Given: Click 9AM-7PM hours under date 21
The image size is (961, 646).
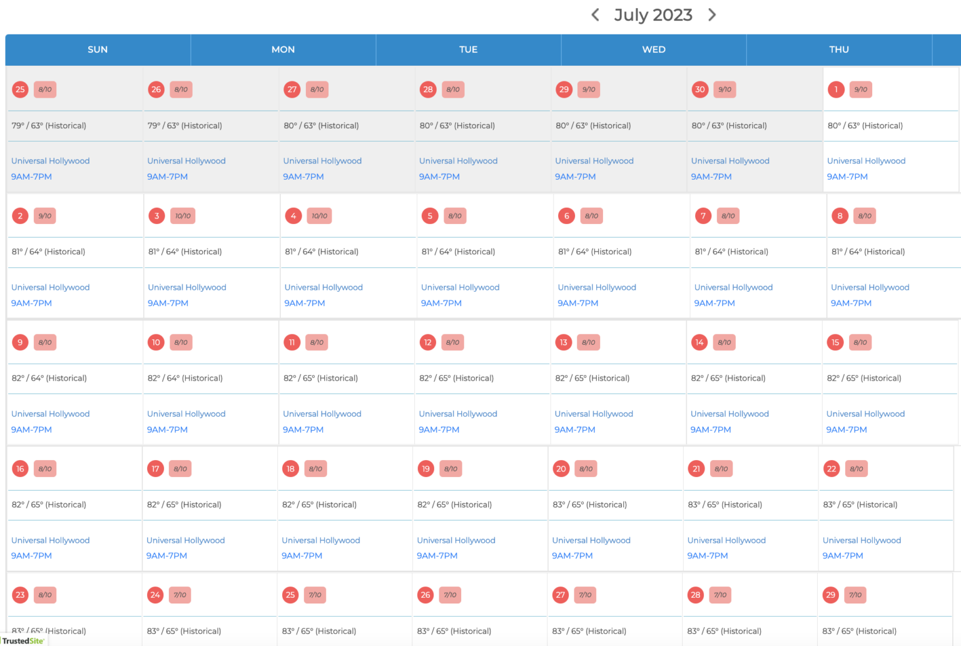Looking at the screenshot, I should [708, 556].
